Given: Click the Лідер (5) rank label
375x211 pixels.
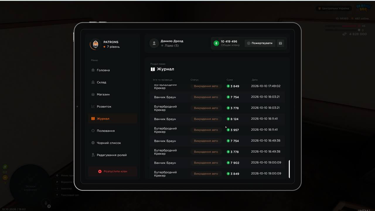Looking at the screenshot, I should click(170, 46).
